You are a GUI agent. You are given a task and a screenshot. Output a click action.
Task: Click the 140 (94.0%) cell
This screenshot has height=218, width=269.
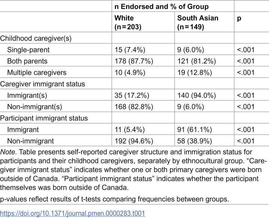(196, 95)
